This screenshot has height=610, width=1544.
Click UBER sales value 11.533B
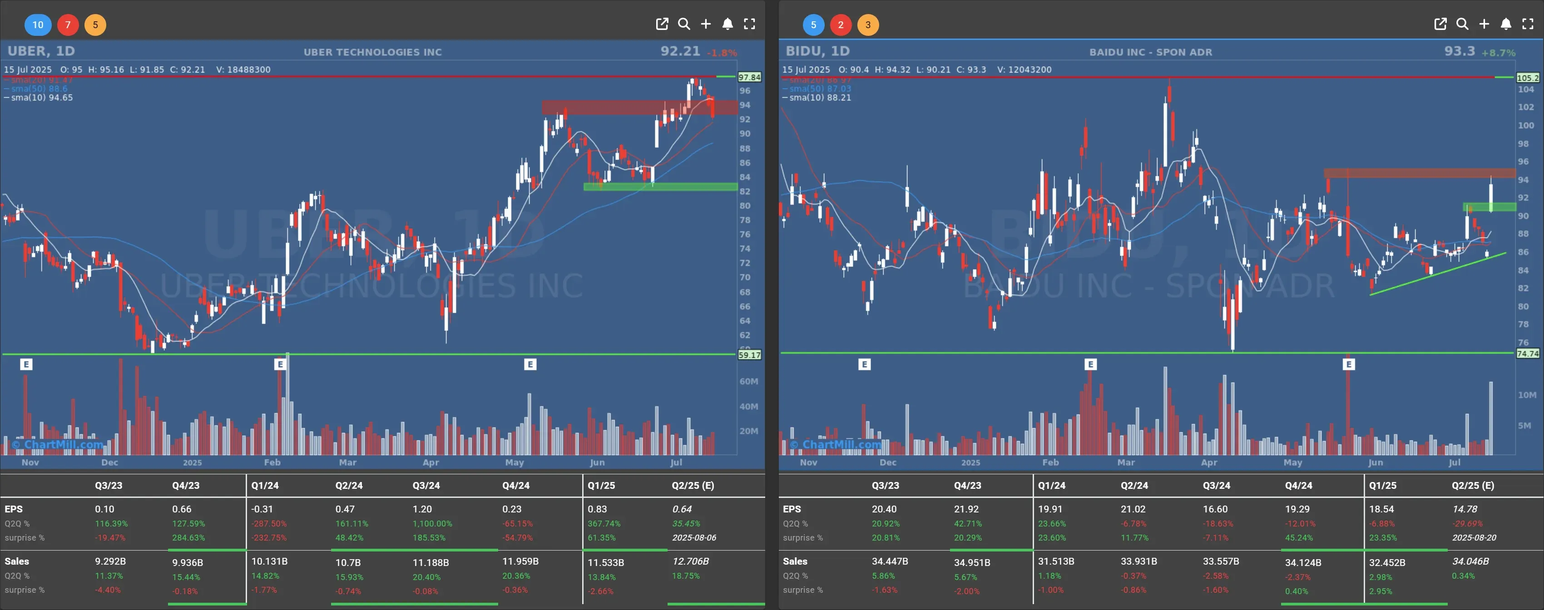(606, 563)
